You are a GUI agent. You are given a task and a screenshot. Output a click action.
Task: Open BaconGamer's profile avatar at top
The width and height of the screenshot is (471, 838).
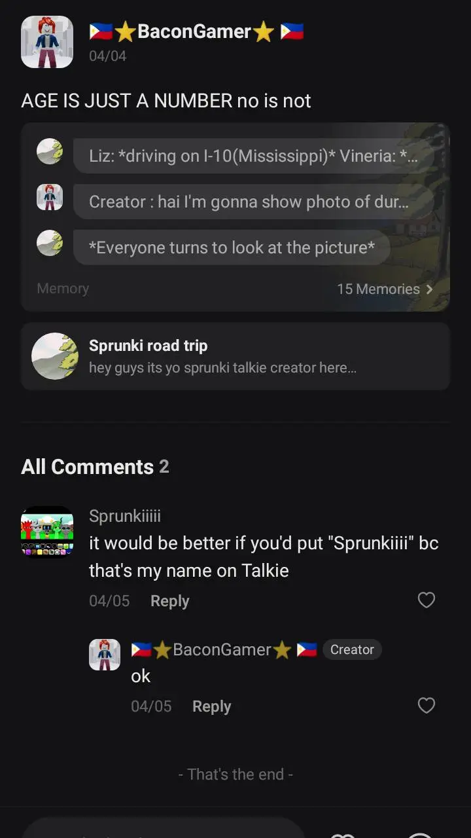pyautogui.click(x=47, y=42)
